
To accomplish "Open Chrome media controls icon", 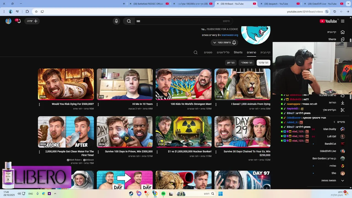I will tap(17, 12).
